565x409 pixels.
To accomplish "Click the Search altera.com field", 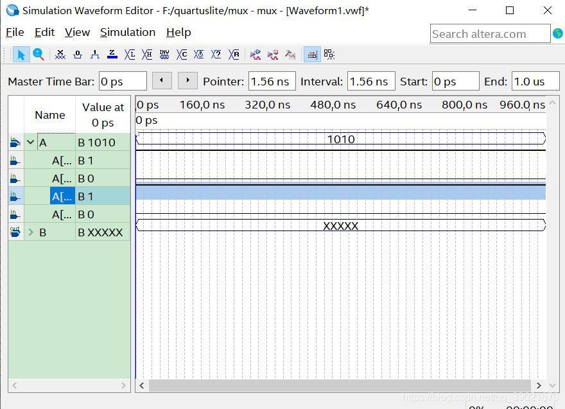I will [490, 34].
